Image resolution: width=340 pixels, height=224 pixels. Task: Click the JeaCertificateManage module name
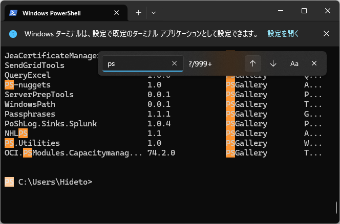point(51,56)
